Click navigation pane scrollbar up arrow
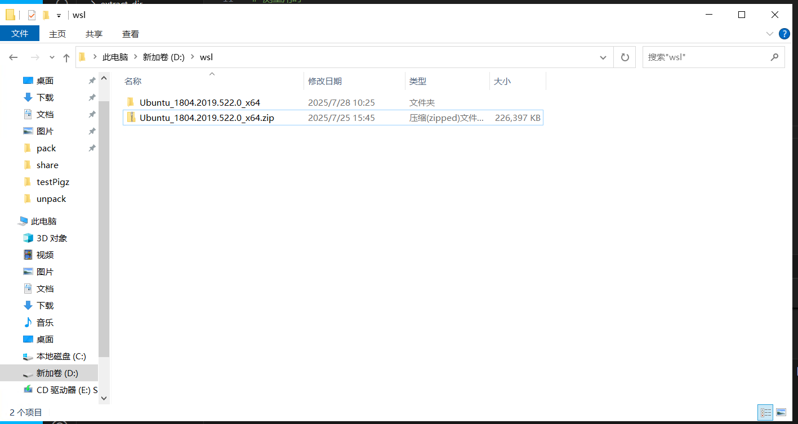 point(104,77)
